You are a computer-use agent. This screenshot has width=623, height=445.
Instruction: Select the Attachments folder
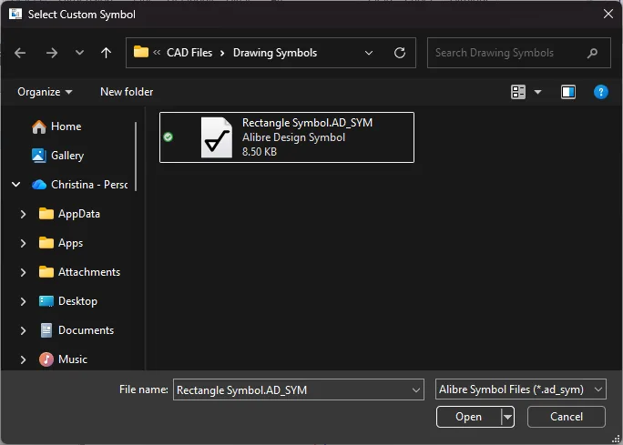[79, 272]
